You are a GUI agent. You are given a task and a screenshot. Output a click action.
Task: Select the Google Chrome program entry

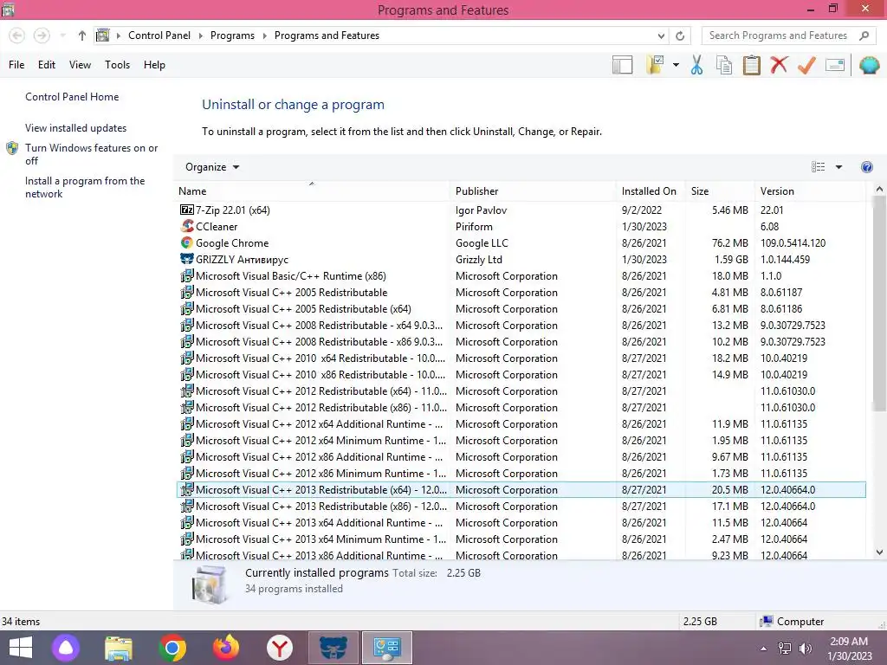click(x=521, y=242)
